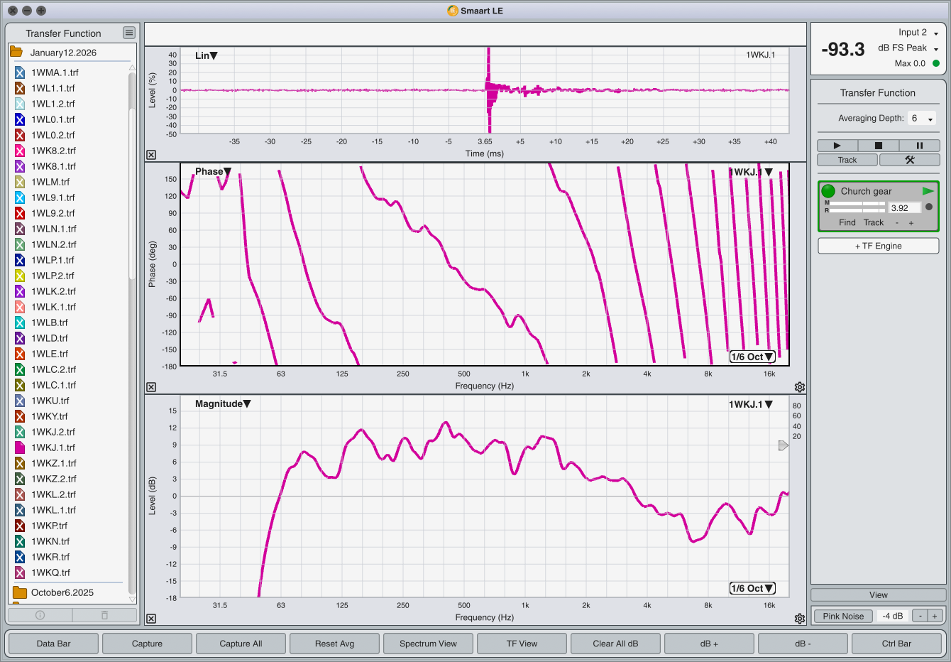Switch to Spectrum View
Screen dimensions: 951x662
click(x=428, y=644)
